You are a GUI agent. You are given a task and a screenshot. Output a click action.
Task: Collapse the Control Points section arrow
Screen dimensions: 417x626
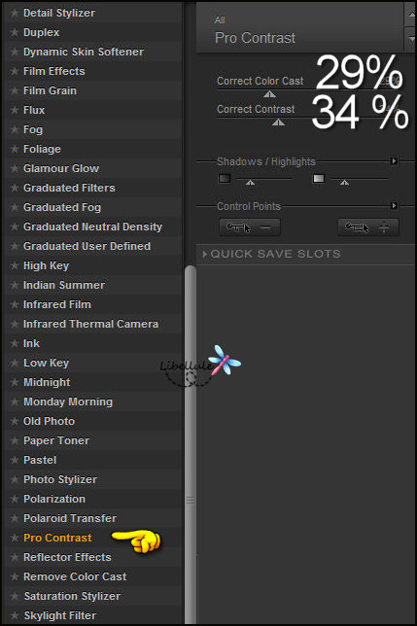(x=394, y=206)
